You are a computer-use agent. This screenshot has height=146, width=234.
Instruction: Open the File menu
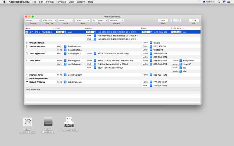coord(34,2)
